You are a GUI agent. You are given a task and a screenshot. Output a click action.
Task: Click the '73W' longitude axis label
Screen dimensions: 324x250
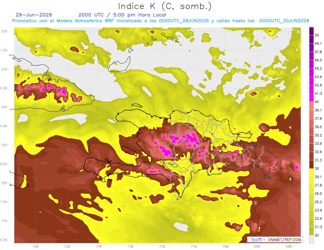(130, 246)
